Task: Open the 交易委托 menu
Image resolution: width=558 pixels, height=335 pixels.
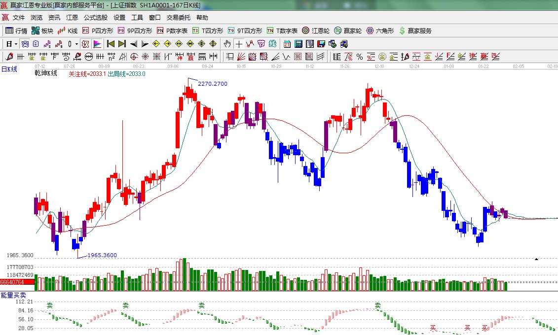Action: click(178, 18)
